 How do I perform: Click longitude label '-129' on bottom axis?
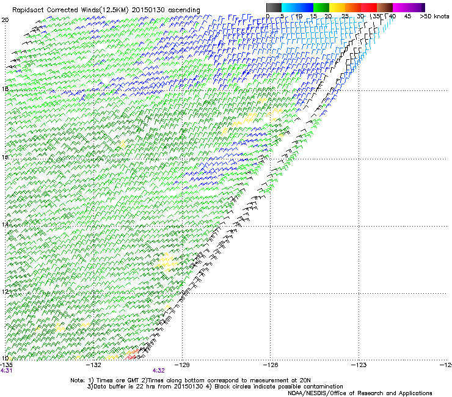point(183,365)
